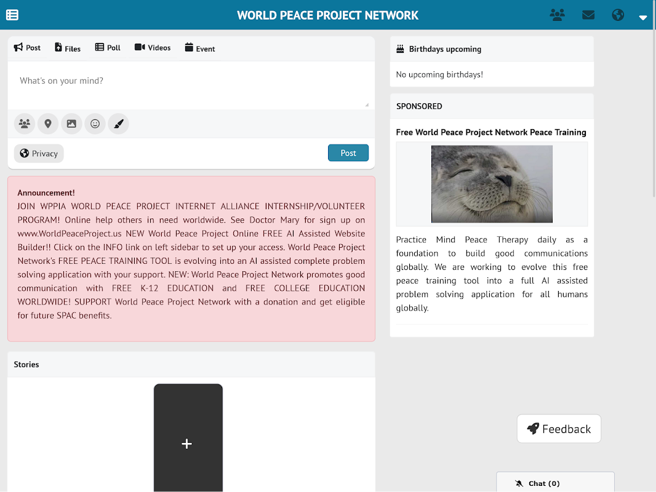Click the 'Stories' section heading

[26, 365]
